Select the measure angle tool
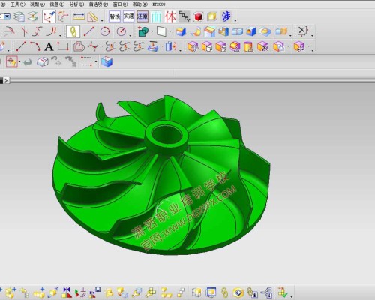The width and height of the screenshot is (375, 300). click(92, 16)
